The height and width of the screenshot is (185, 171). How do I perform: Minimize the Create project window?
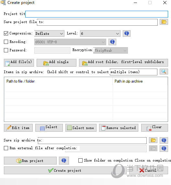tap(135, 3)
